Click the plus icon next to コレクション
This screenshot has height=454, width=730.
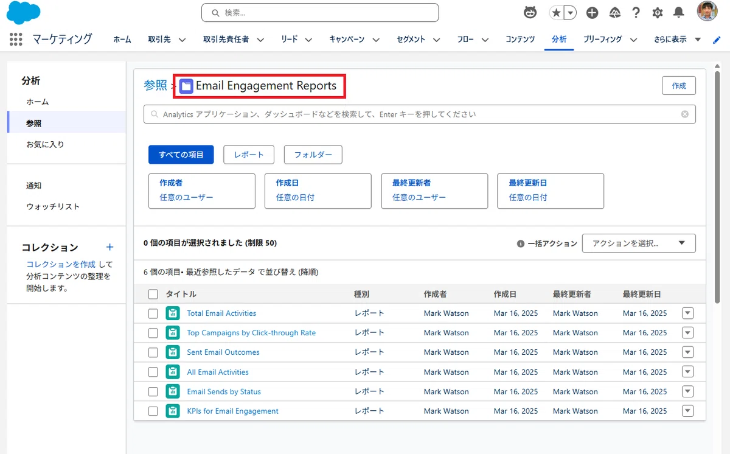[x=109, y=247]
